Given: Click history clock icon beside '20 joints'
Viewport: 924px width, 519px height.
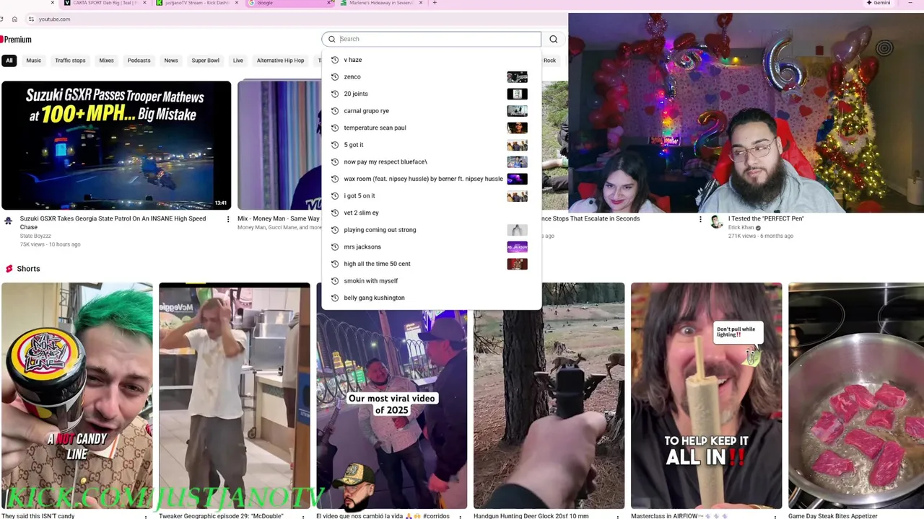Looking at the screenshot, I should tap(334, 94).
